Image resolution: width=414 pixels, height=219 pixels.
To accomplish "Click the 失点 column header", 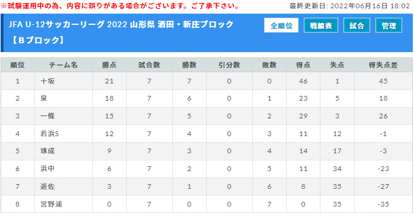I will coord(337,65).
